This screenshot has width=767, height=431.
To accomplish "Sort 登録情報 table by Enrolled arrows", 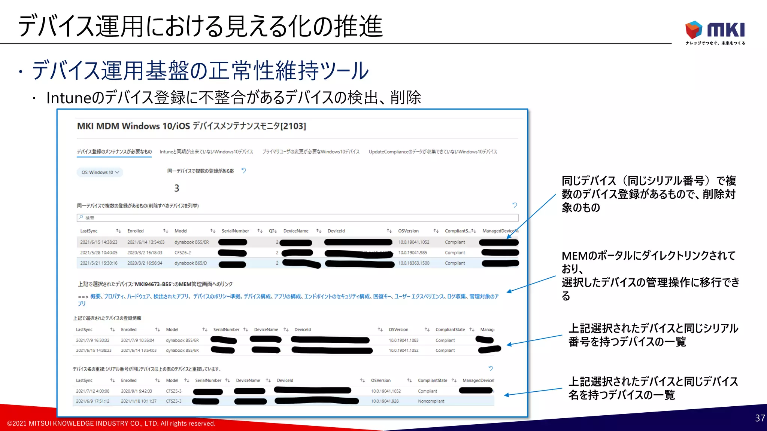I will coord(157,330).
